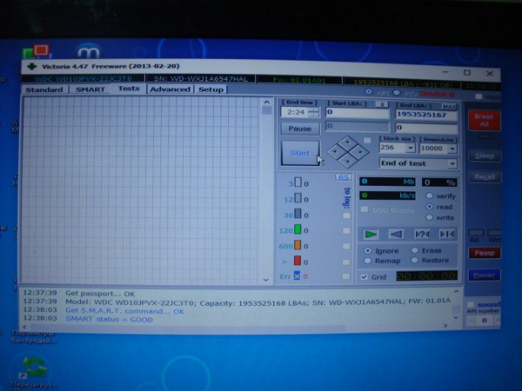522x391 pixels.
Task: Toggle the sound checkbox
Action: [x=471, y=305]
